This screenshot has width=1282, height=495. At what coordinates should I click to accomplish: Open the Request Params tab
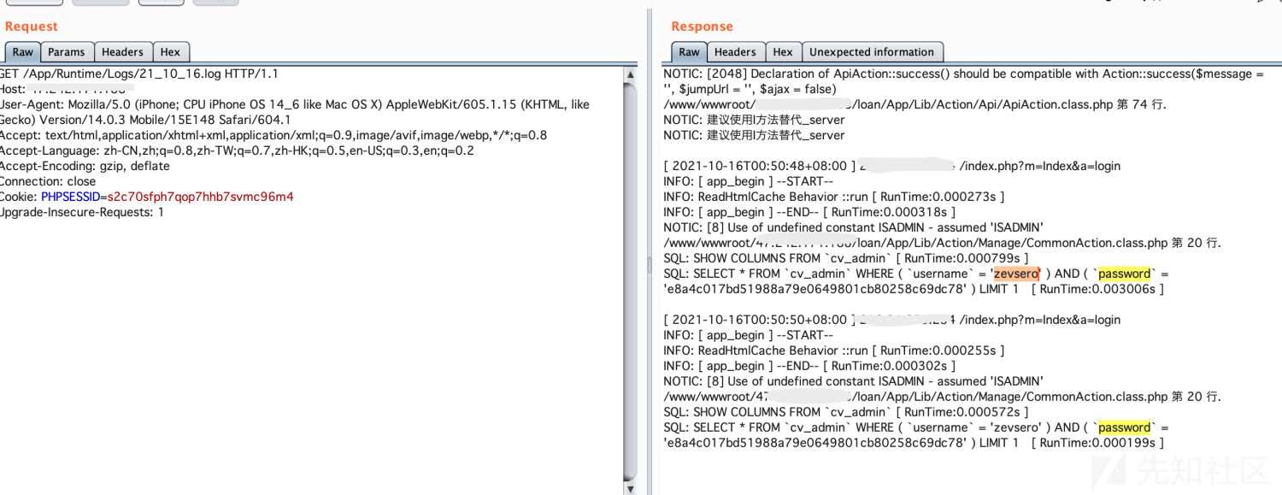tap(66, 52)
